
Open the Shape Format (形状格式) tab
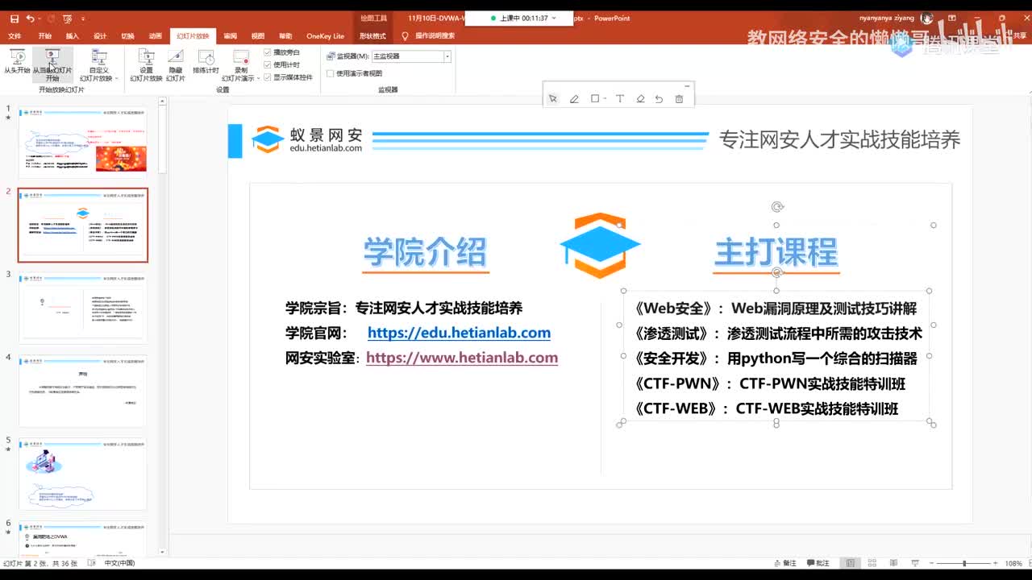click(372, 36)
